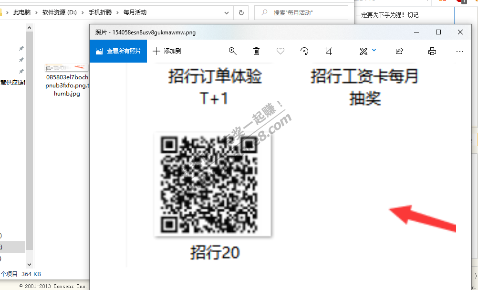Screen dimensions: 478x290
Task: Click the search magnifier icon in Explorer
Action: pos(264,12)
